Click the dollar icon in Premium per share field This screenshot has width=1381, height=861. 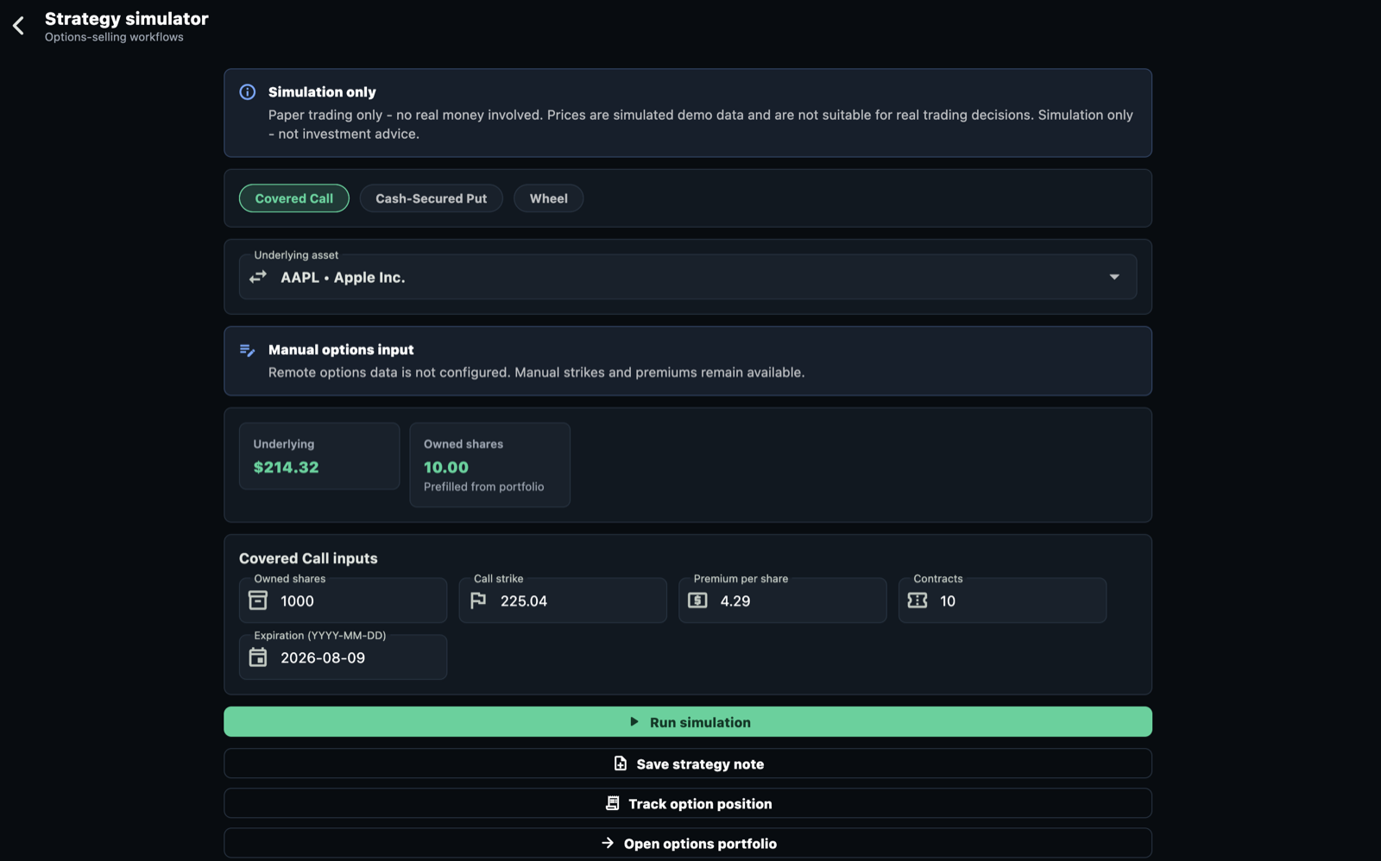pyautogui.click(x=697, y=600)
